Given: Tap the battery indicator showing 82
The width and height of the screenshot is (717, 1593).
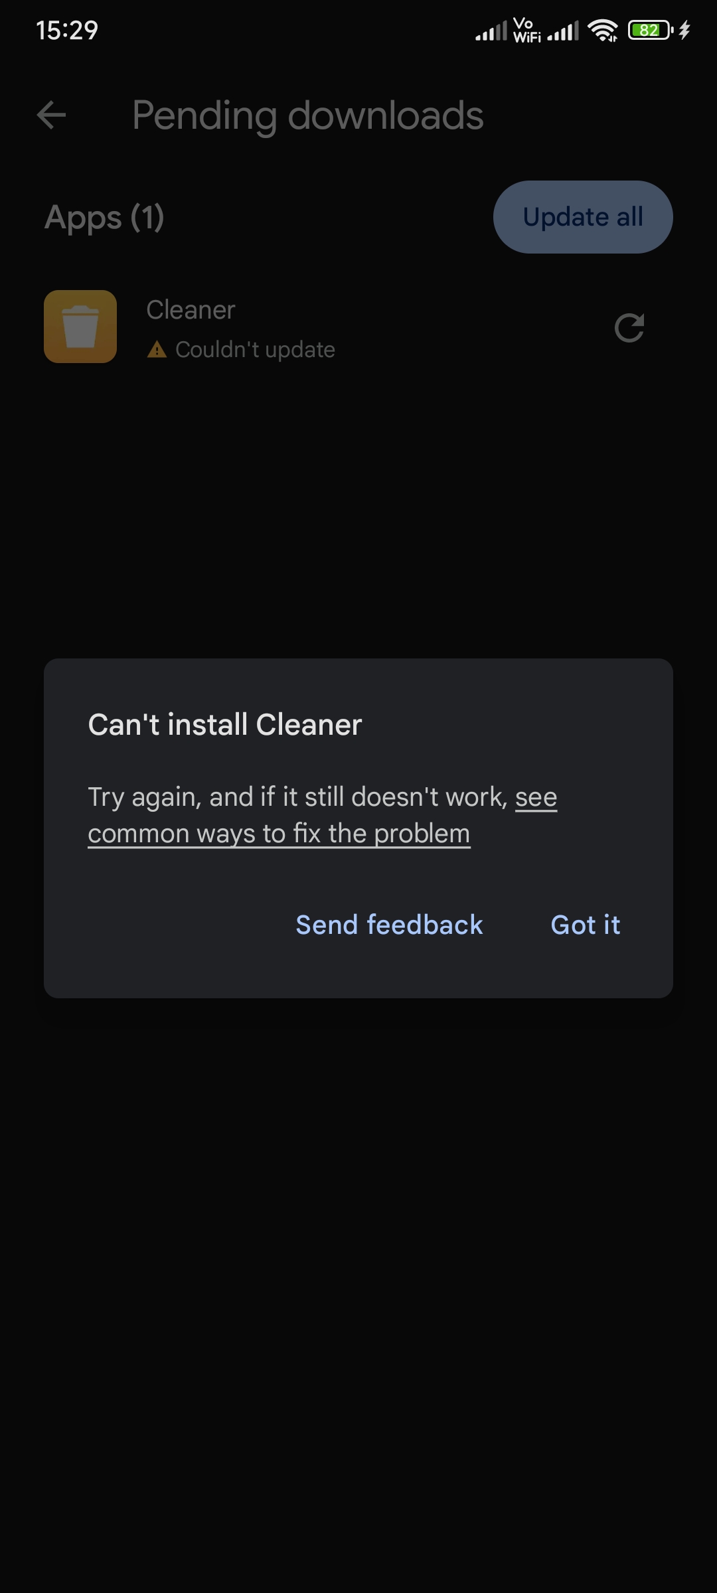Looking at the screenshot, I should (x=651, y=31).
